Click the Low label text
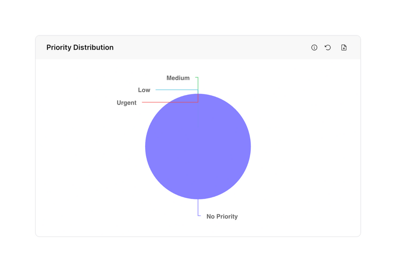The width and height of the screenshot is (396, 272). 144,90
